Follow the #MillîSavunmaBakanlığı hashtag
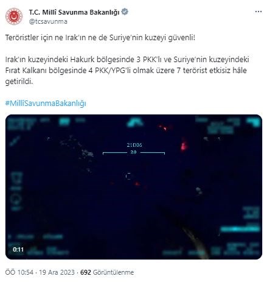This screenshot has height=282, width=267. pos(46,104)
